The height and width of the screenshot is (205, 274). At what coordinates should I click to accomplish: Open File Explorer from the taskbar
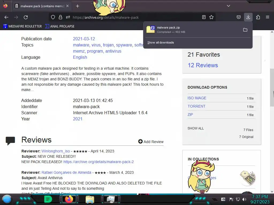click(x=90, y=199)
